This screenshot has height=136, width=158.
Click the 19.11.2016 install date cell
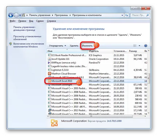point(119,59)
